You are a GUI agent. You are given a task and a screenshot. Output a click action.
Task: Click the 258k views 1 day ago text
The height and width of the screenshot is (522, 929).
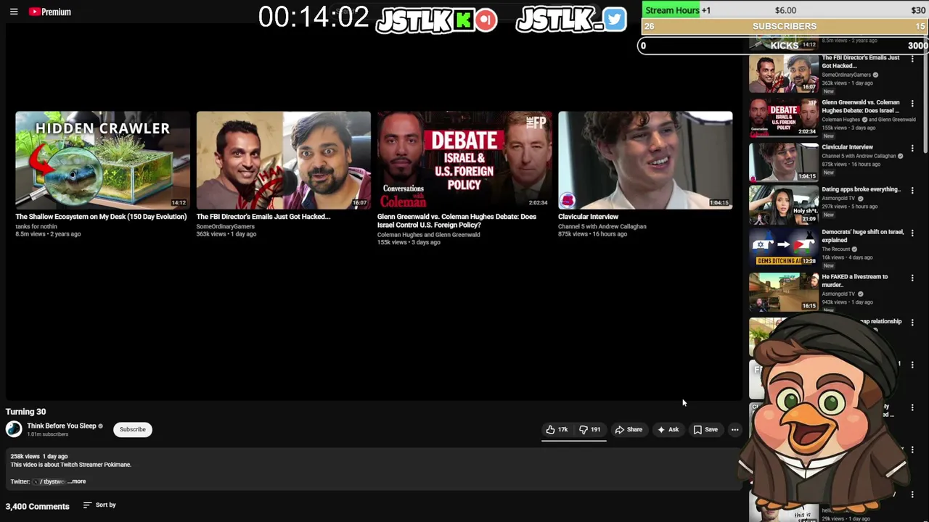pyautogui.click(x=39, y=456)
